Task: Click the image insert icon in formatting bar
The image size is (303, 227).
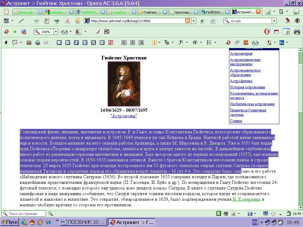Action: (x=29, y=43)
